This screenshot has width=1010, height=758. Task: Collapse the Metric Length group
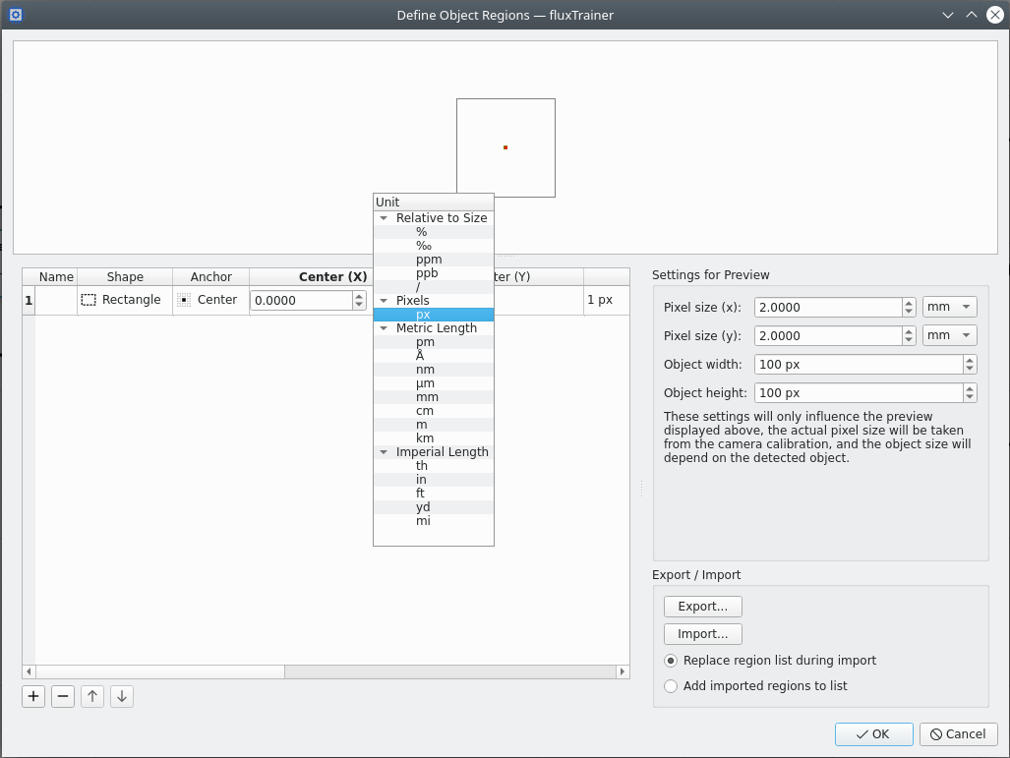tap(384, 328)
